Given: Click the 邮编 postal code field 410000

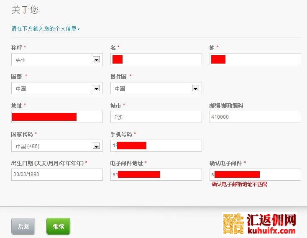Looking at the screenshot, I should pyautogui.click(x=255, y=117).
